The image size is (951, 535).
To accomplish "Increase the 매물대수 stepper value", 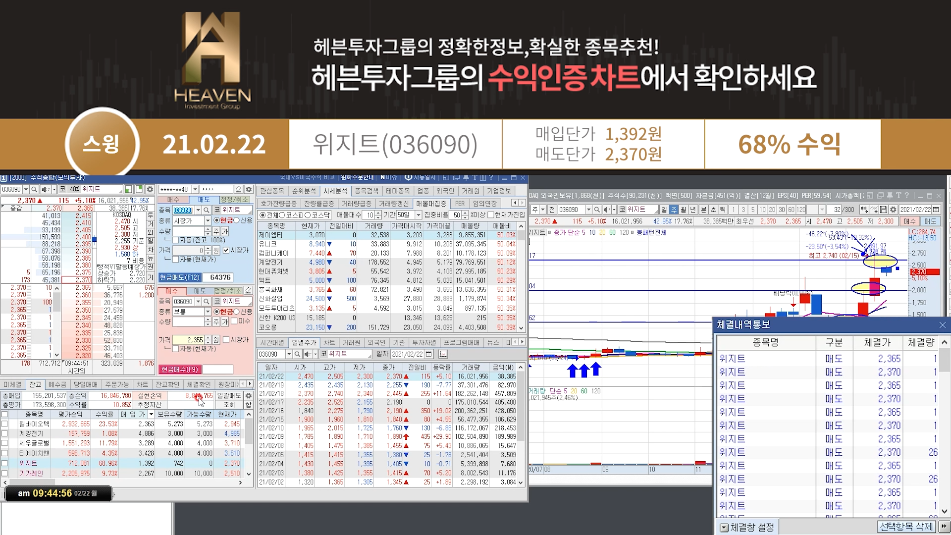I will click(378, 213).
